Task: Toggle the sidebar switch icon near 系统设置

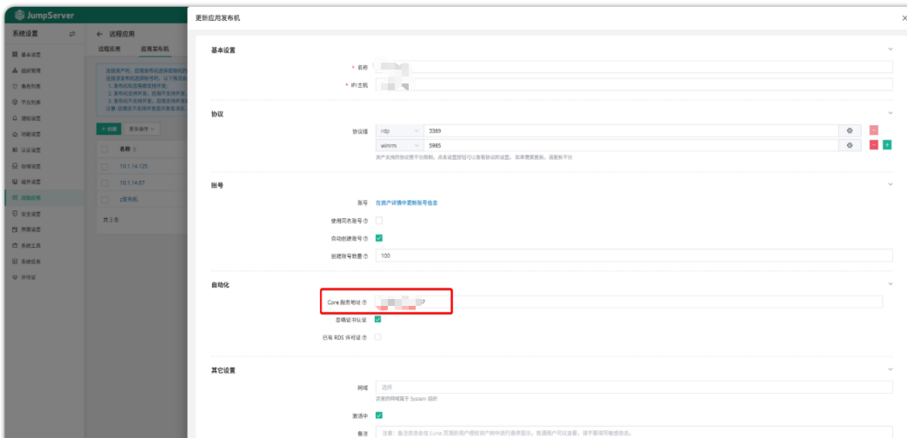Action: coord(72,33)
